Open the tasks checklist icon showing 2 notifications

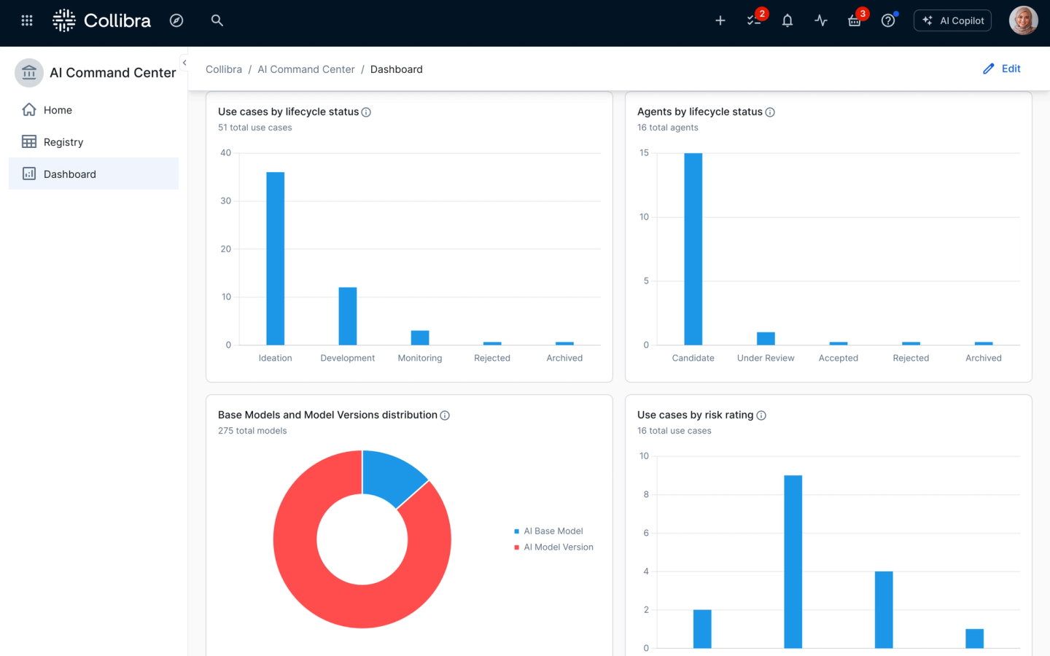coord(754,20)
